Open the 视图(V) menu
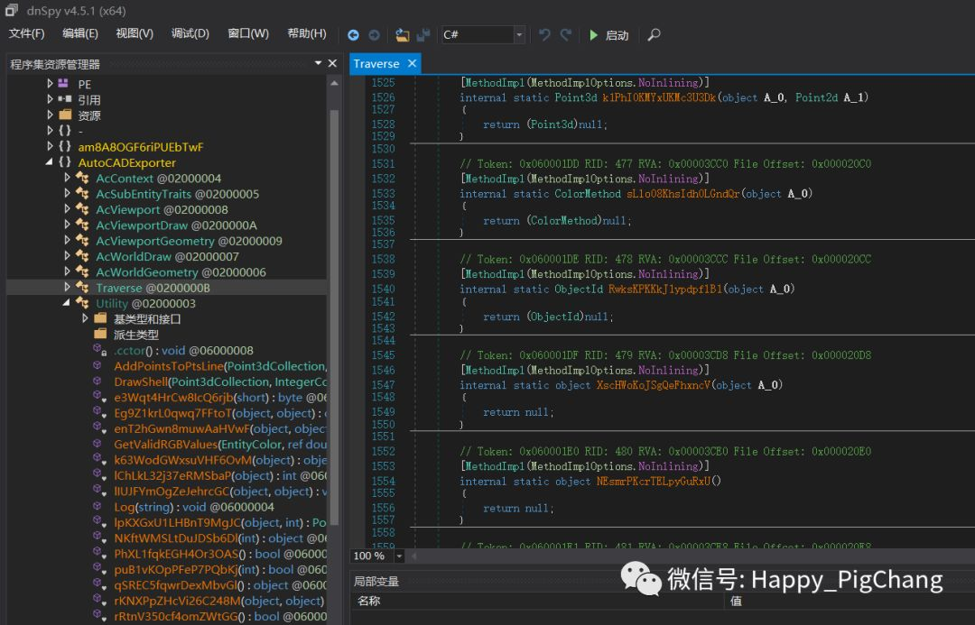The image size is (975, 625). (x=135, y=34)
